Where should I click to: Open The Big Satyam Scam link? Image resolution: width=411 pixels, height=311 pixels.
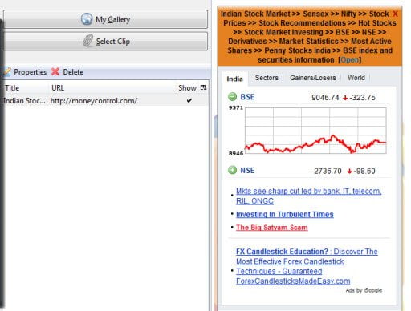tap(272, 228)
